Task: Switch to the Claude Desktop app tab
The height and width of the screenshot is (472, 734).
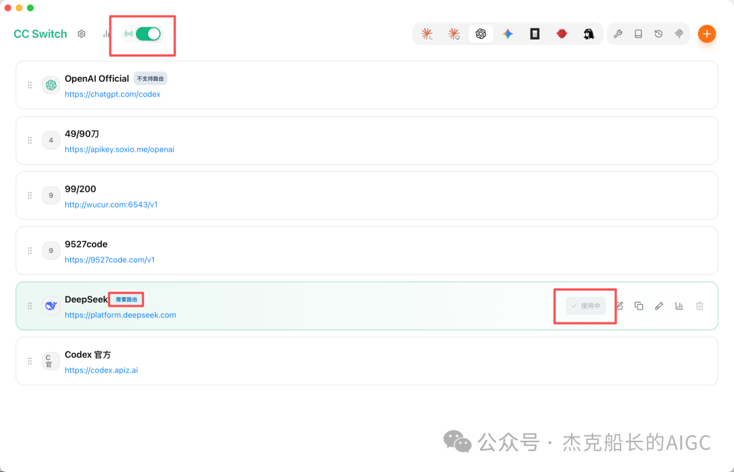Action: 453,34
